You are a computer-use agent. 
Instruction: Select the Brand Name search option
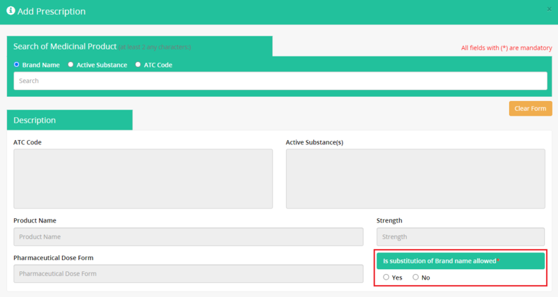click(x=17, y=65)
